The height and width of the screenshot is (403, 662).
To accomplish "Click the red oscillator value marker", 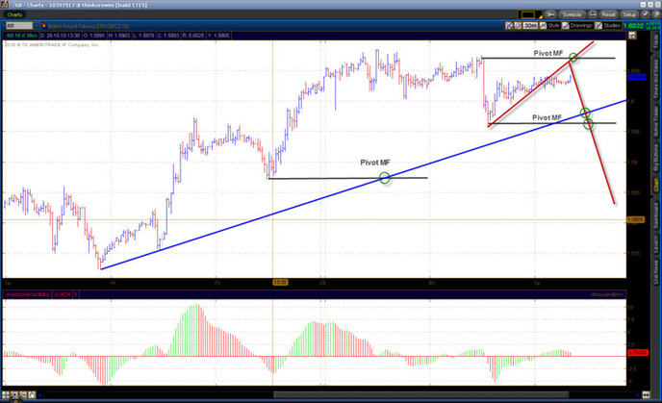I will pyautogui.click(x=638, y=352).
